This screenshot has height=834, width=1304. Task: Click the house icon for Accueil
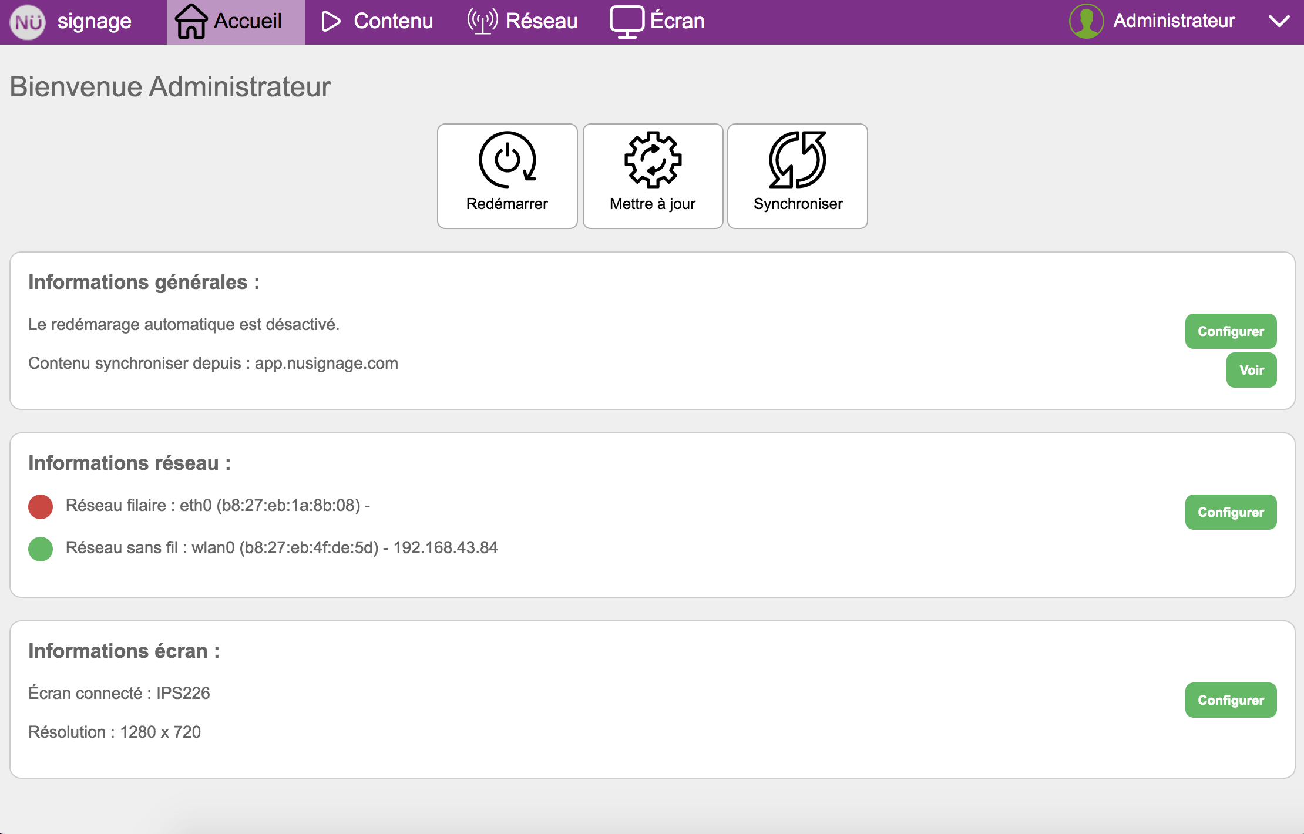191,22
